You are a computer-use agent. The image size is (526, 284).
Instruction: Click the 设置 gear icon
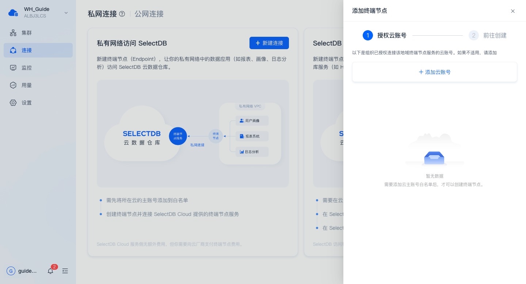(x=13, y=103)
